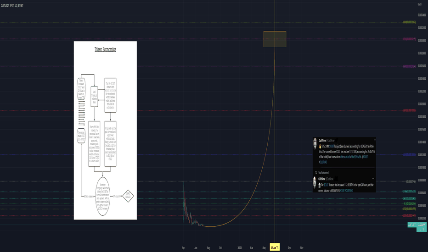Click the CultNow avatar on first tweet
Screen dimensions: 428x252
click(x=315, y=143)
